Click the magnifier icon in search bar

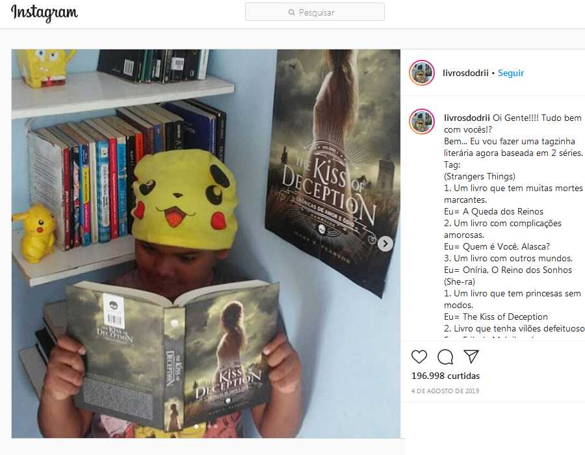pyautogui.click(x=291, y=13)
